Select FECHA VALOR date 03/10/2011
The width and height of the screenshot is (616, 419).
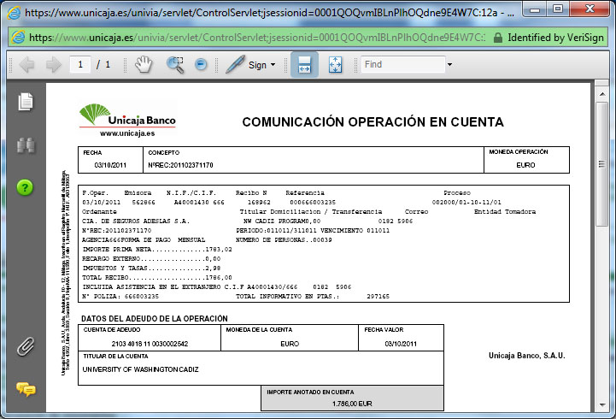coord(401,344)
